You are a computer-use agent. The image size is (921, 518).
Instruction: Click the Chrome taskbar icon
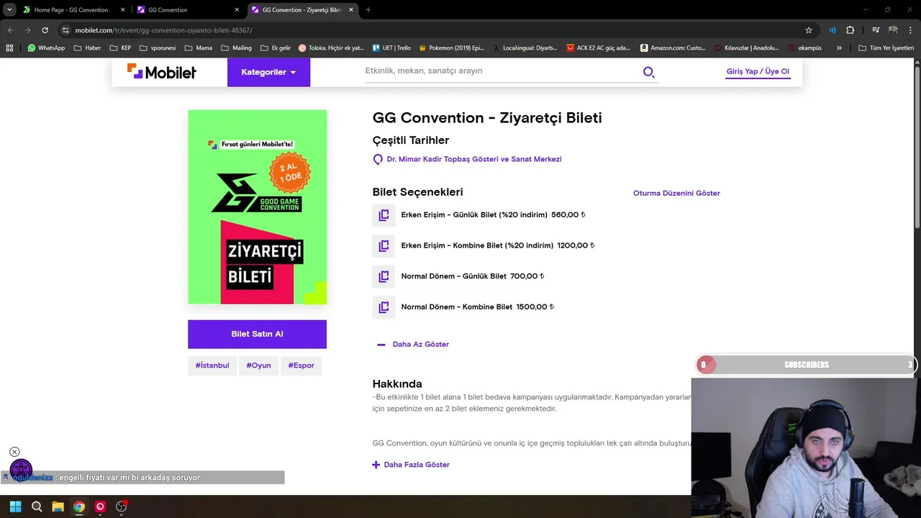pyautogui.click(x=79, y=506)
